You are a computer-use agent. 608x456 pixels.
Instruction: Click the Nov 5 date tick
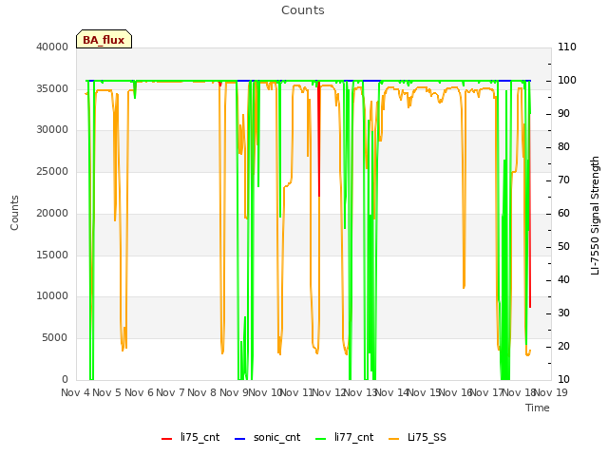click(x=107, y=392)
